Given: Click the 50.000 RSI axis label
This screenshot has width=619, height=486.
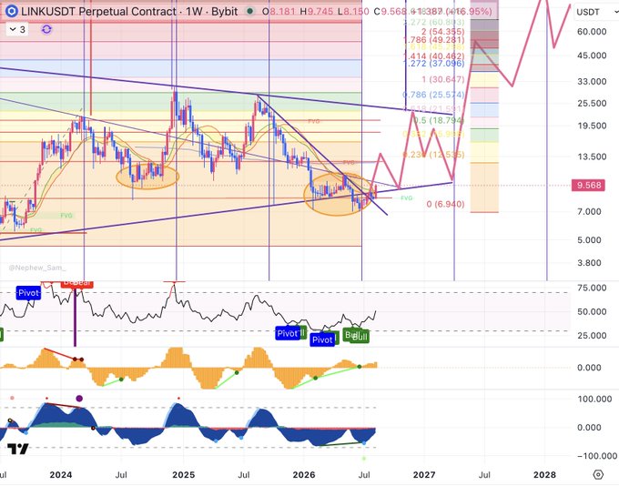Looking at the screenshot, I should point(592,312).
